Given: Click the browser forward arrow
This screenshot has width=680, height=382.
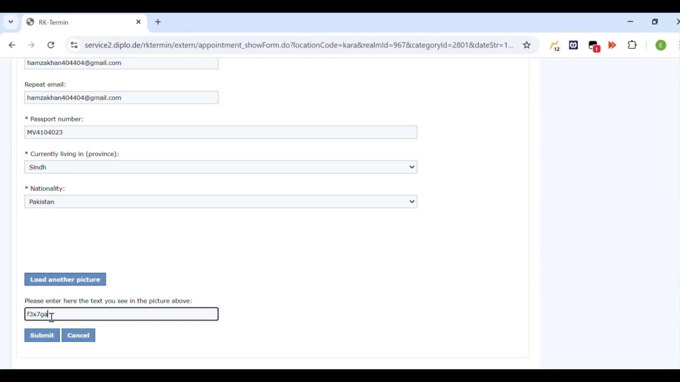Looking at the screenshot, I should click(x=31, y=45).
